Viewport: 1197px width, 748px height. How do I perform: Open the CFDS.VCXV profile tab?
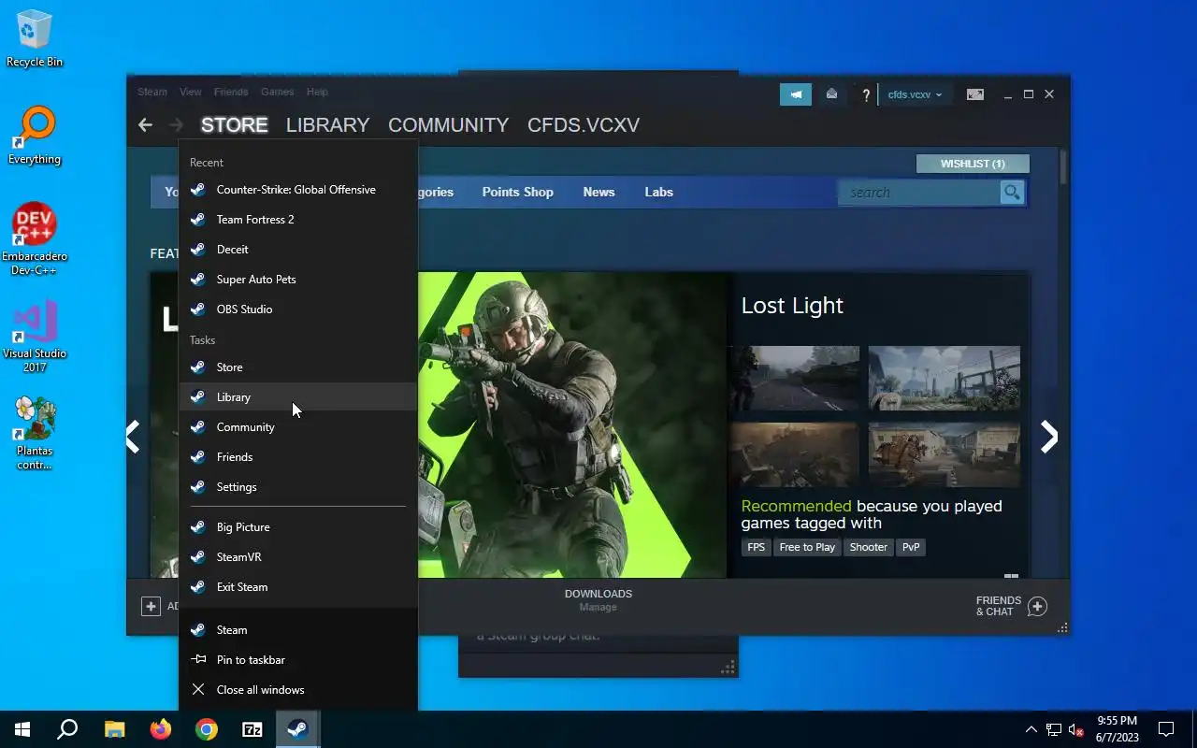[584, 125]
